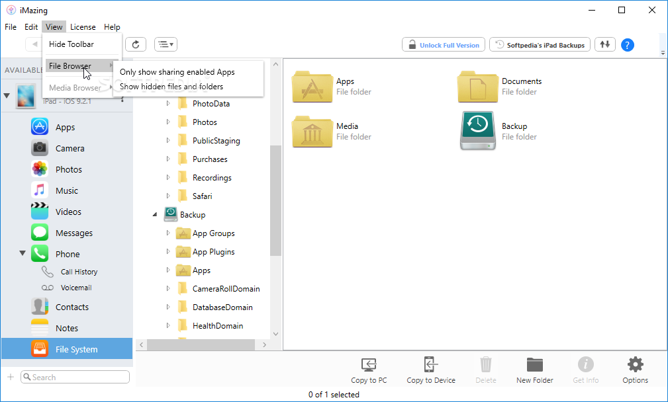The width and height of the screenshot is (668, 402).
Task: Click the blue help question mark icon
Action: [627, 45]
